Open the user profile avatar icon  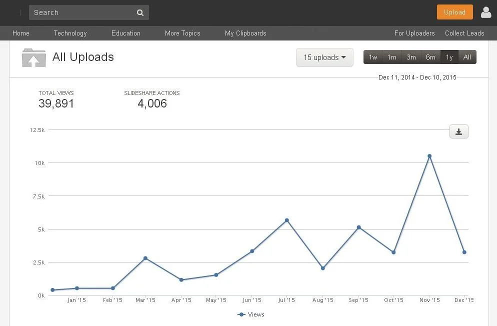pos(486,12)
